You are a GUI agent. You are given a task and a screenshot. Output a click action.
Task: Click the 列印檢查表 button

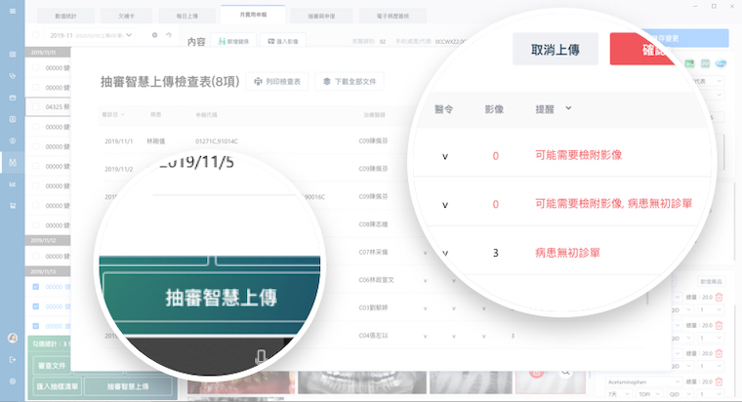(277, 81)
